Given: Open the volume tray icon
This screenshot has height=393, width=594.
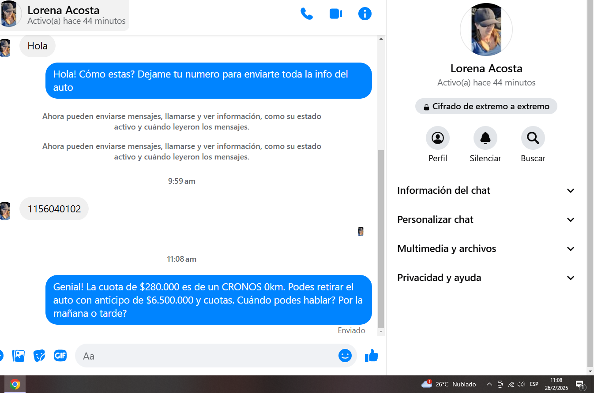Looking at the screenshot, I should click(521, 384).
